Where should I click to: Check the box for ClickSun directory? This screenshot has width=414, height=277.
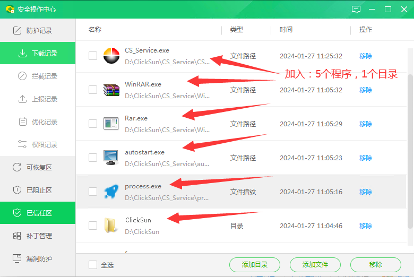pos(93,226)
